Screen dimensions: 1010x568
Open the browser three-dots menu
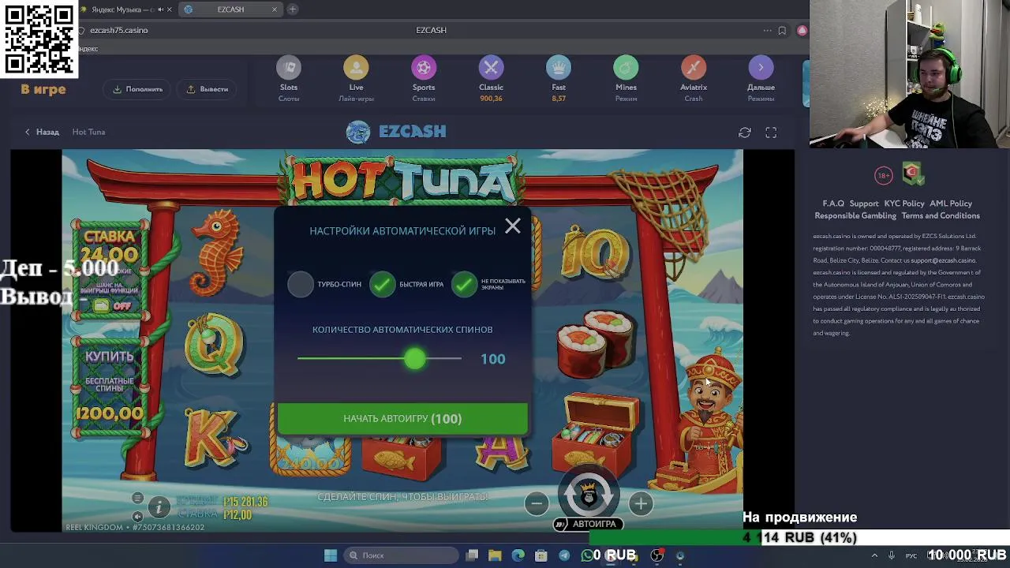[767, 31]
